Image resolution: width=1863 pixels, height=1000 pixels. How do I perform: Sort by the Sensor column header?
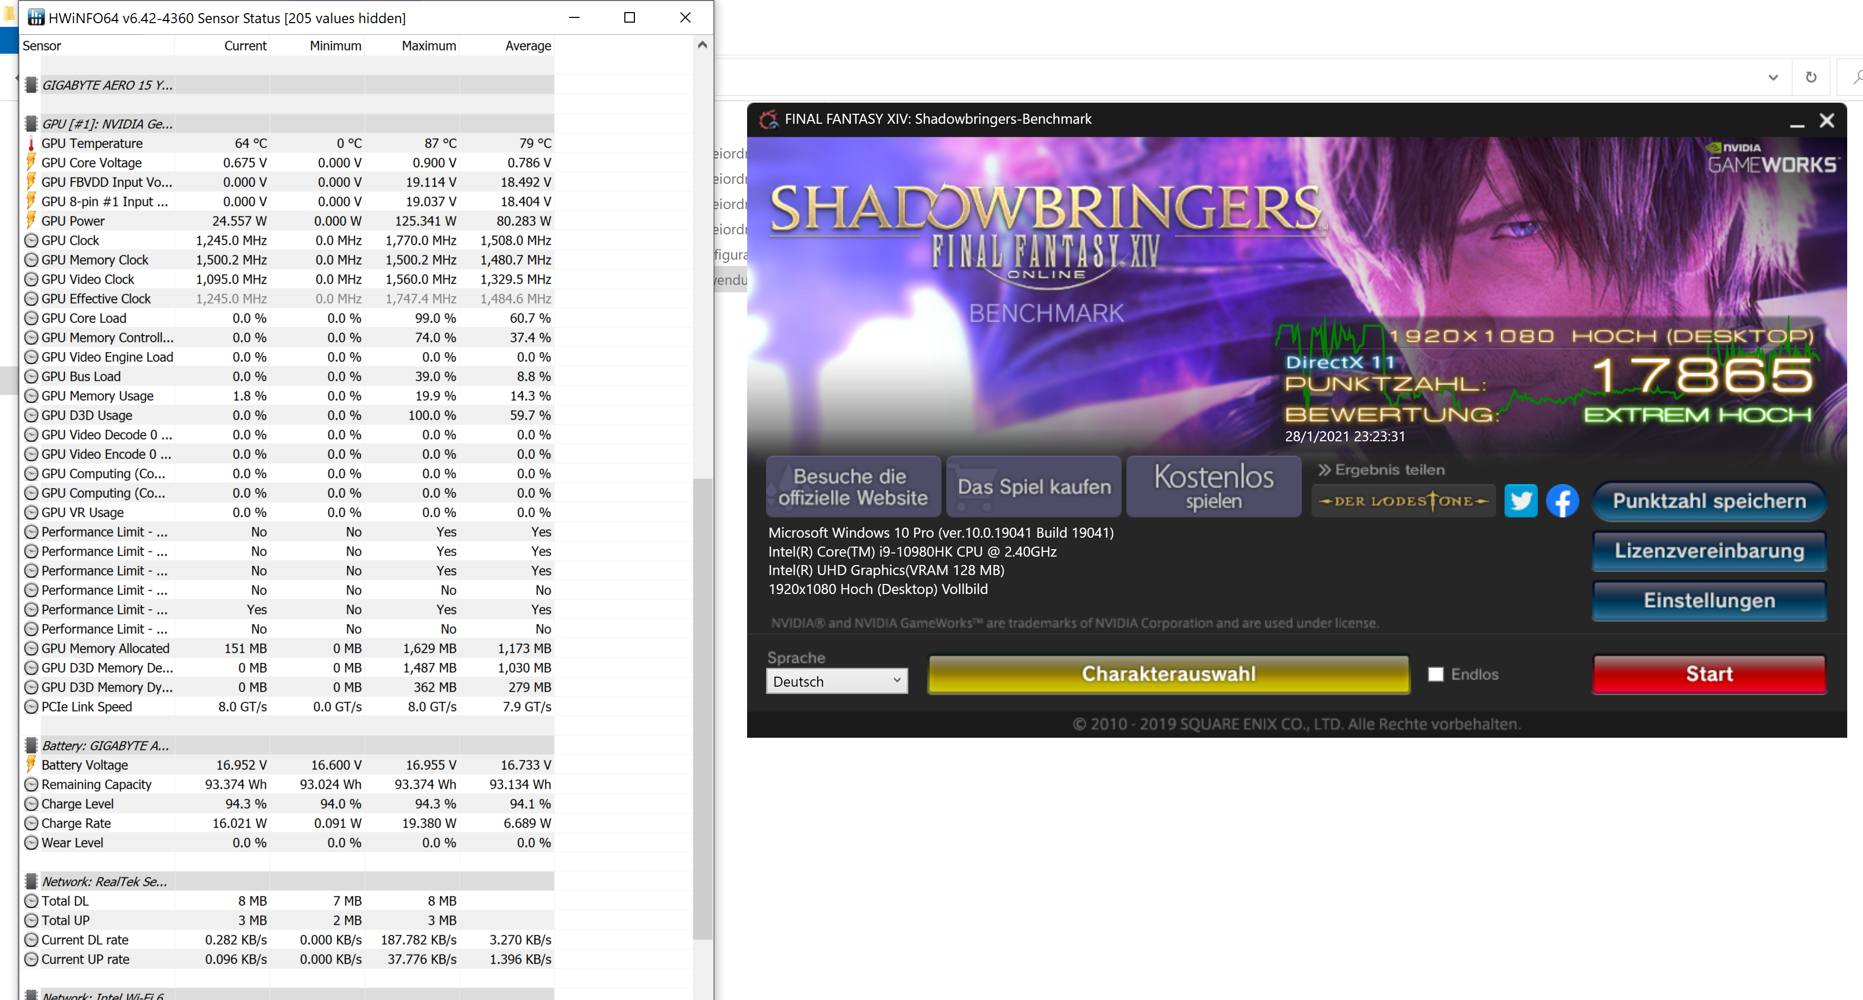tap(97, 46)
